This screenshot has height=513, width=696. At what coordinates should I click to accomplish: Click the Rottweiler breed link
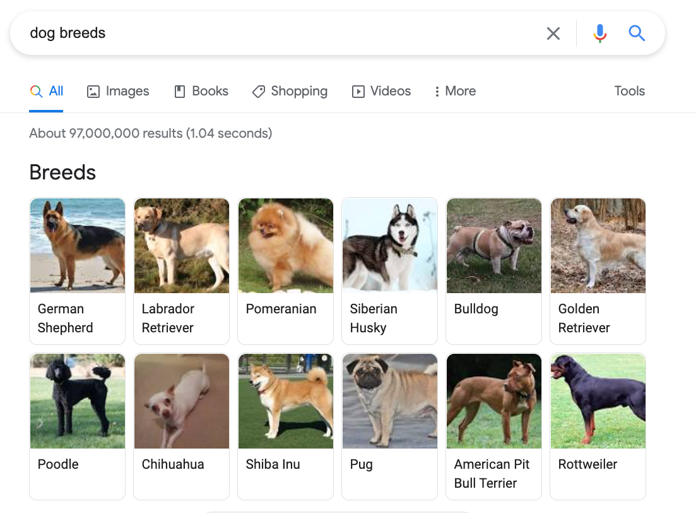pyautogui.click(x=587, y=464)
